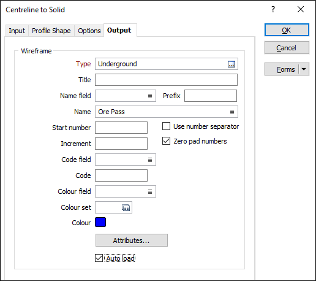Uncheck Zero pad numbers
The width and height of the screenshot is (316, 281).
166,141
